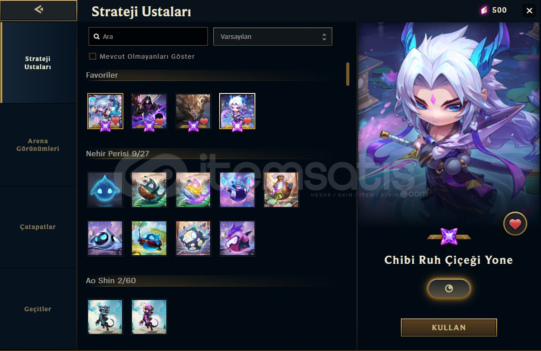Click the KULLAN button
The height and width of the screenshot is (351, 541).
449,328
